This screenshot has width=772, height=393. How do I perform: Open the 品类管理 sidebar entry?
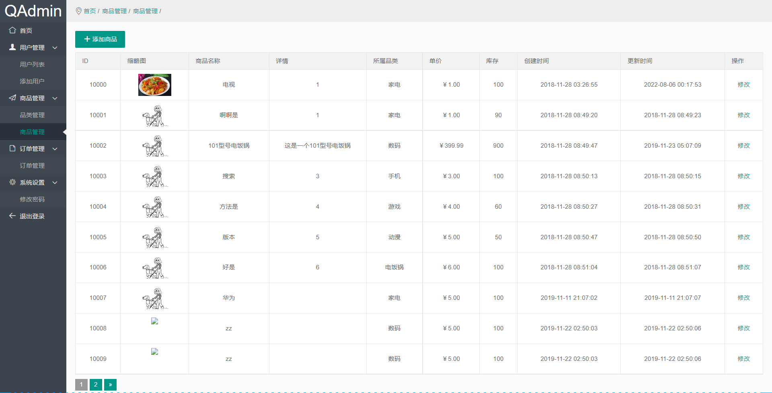coord(32,115)
